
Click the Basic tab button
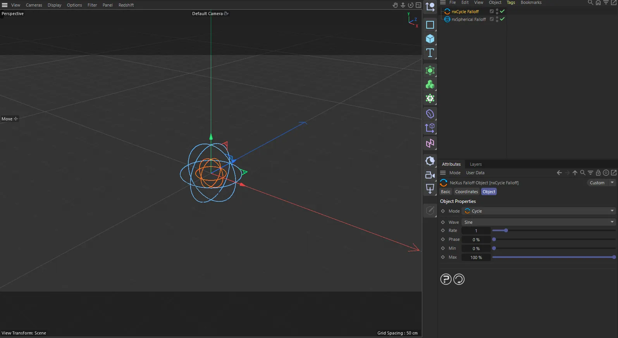point(446,192)
